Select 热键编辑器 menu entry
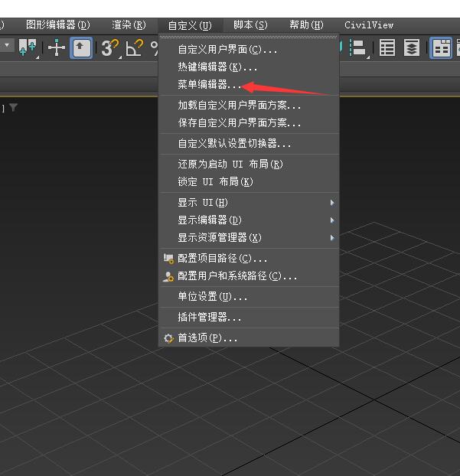460x476 pixels. pyautogui.click(x=217, y=67)
